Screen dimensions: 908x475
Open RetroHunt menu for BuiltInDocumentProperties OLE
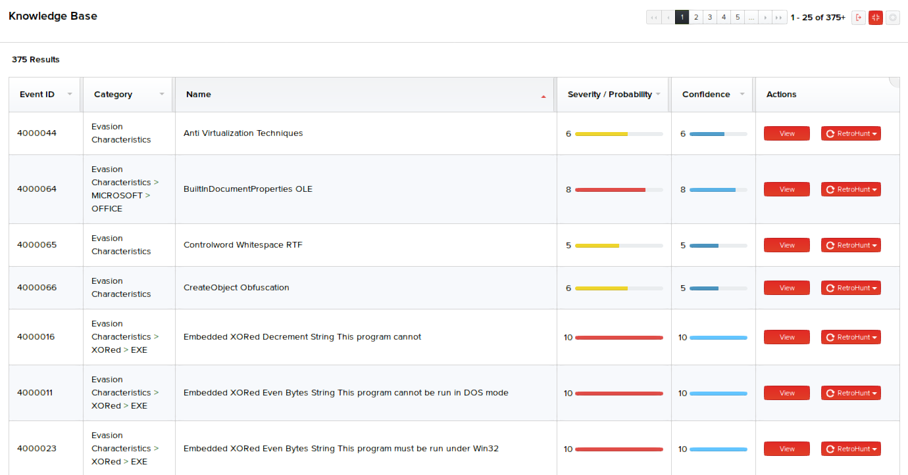point(851,189)
